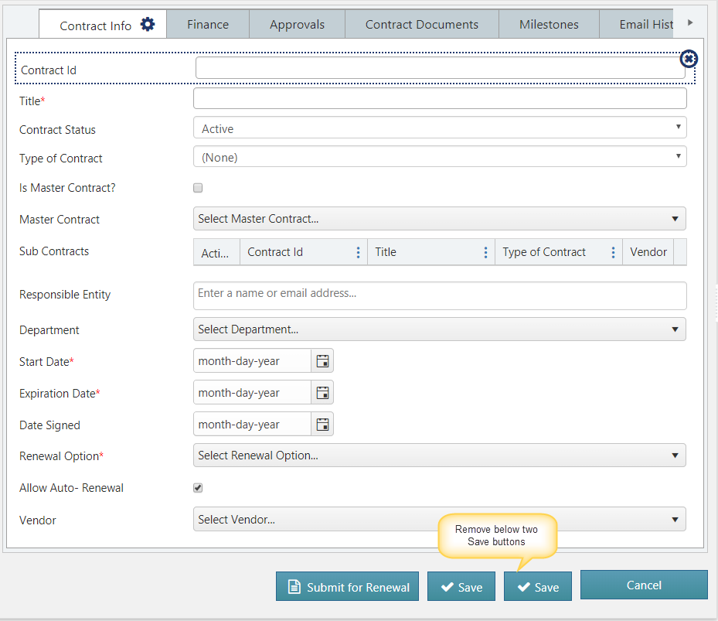Open the Select Renewal Option dropdown
The height and width of the screenshot is (621, 718).
439,456
